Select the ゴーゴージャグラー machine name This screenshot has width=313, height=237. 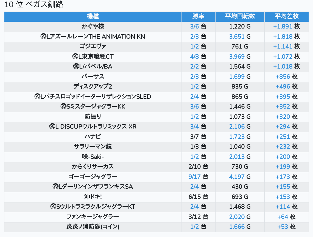[x=93, y=177]
